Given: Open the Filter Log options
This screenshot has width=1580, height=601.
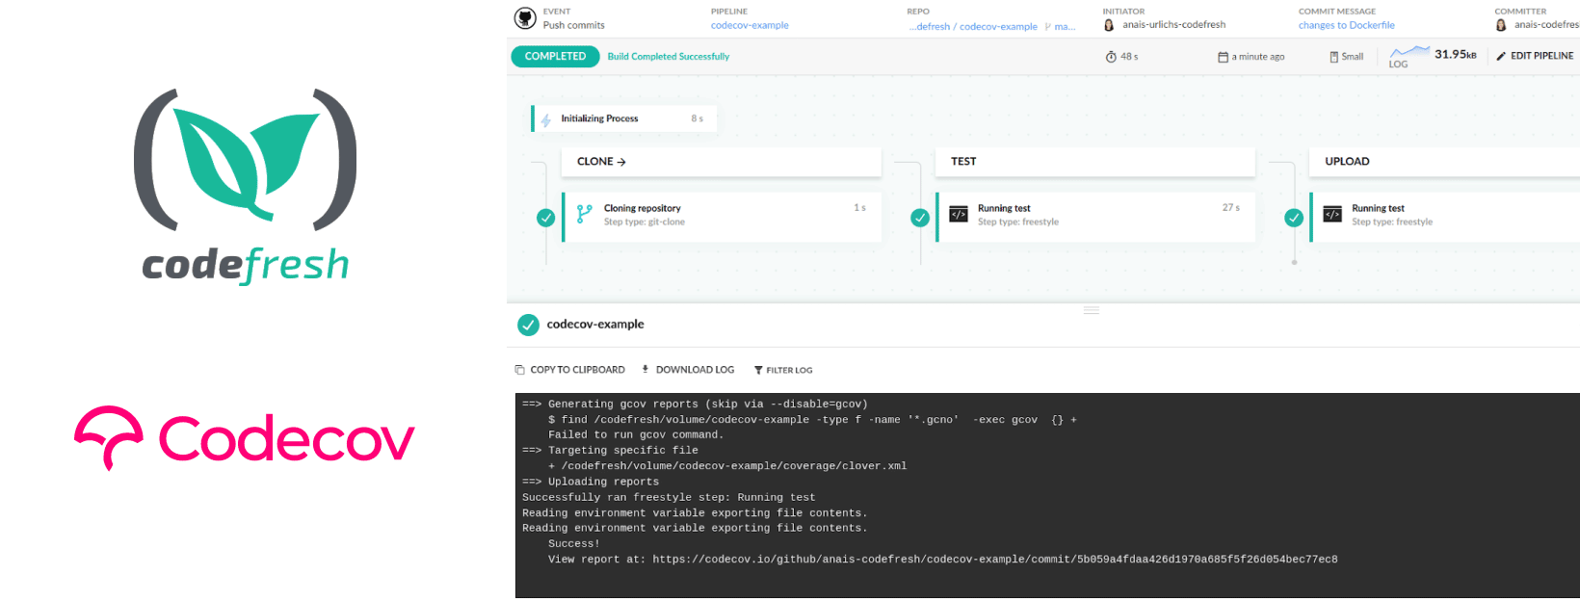Looking at the screenshot, I should point(783,370).
